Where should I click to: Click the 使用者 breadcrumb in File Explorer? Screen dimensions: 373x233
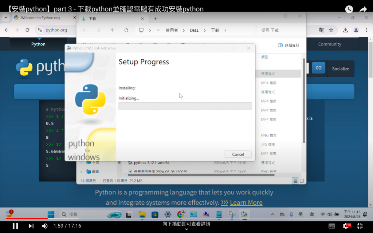click(x=172, y=30)
